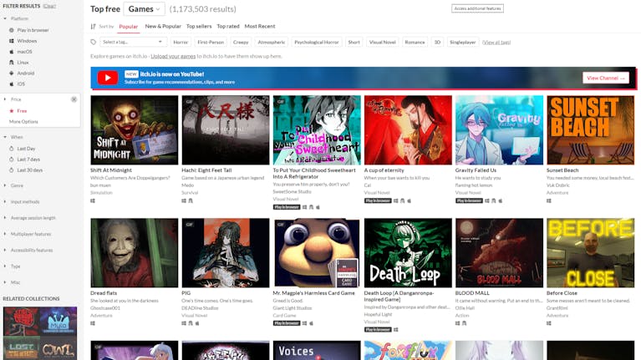Click the star icon beside Free
Screen dimensions: 641x360
click(12, 111)
